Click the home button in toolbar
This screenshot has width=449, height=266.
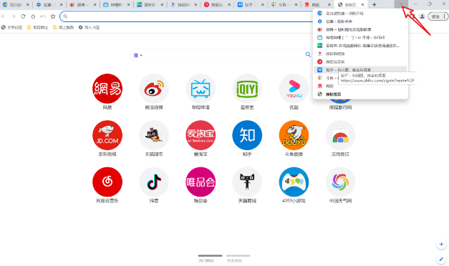[33, 16]
